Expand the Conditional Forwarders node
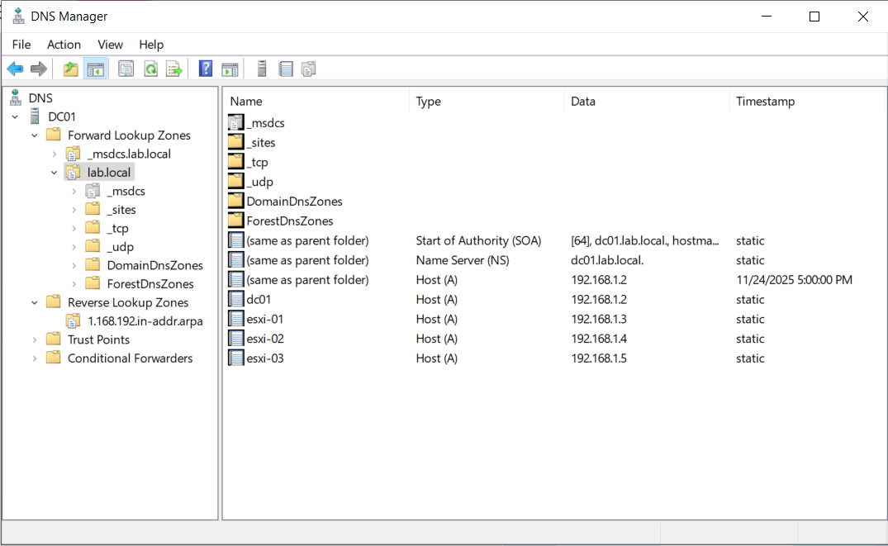The height and width of the screenshot is (546, 888). 35,358
